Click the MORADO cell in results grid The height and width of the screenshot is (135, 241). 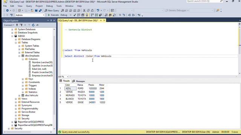click(x=70, y=95)
